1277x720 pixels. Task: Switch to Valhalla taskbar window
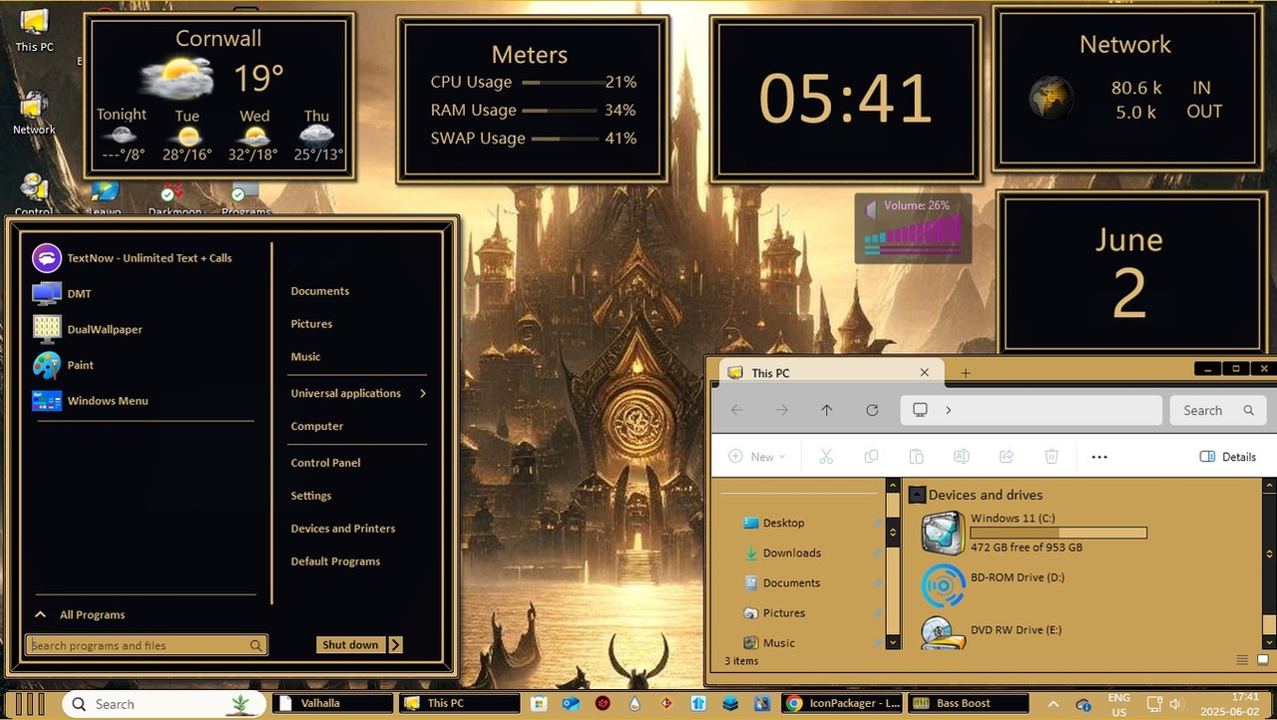[x=332, y=703]
